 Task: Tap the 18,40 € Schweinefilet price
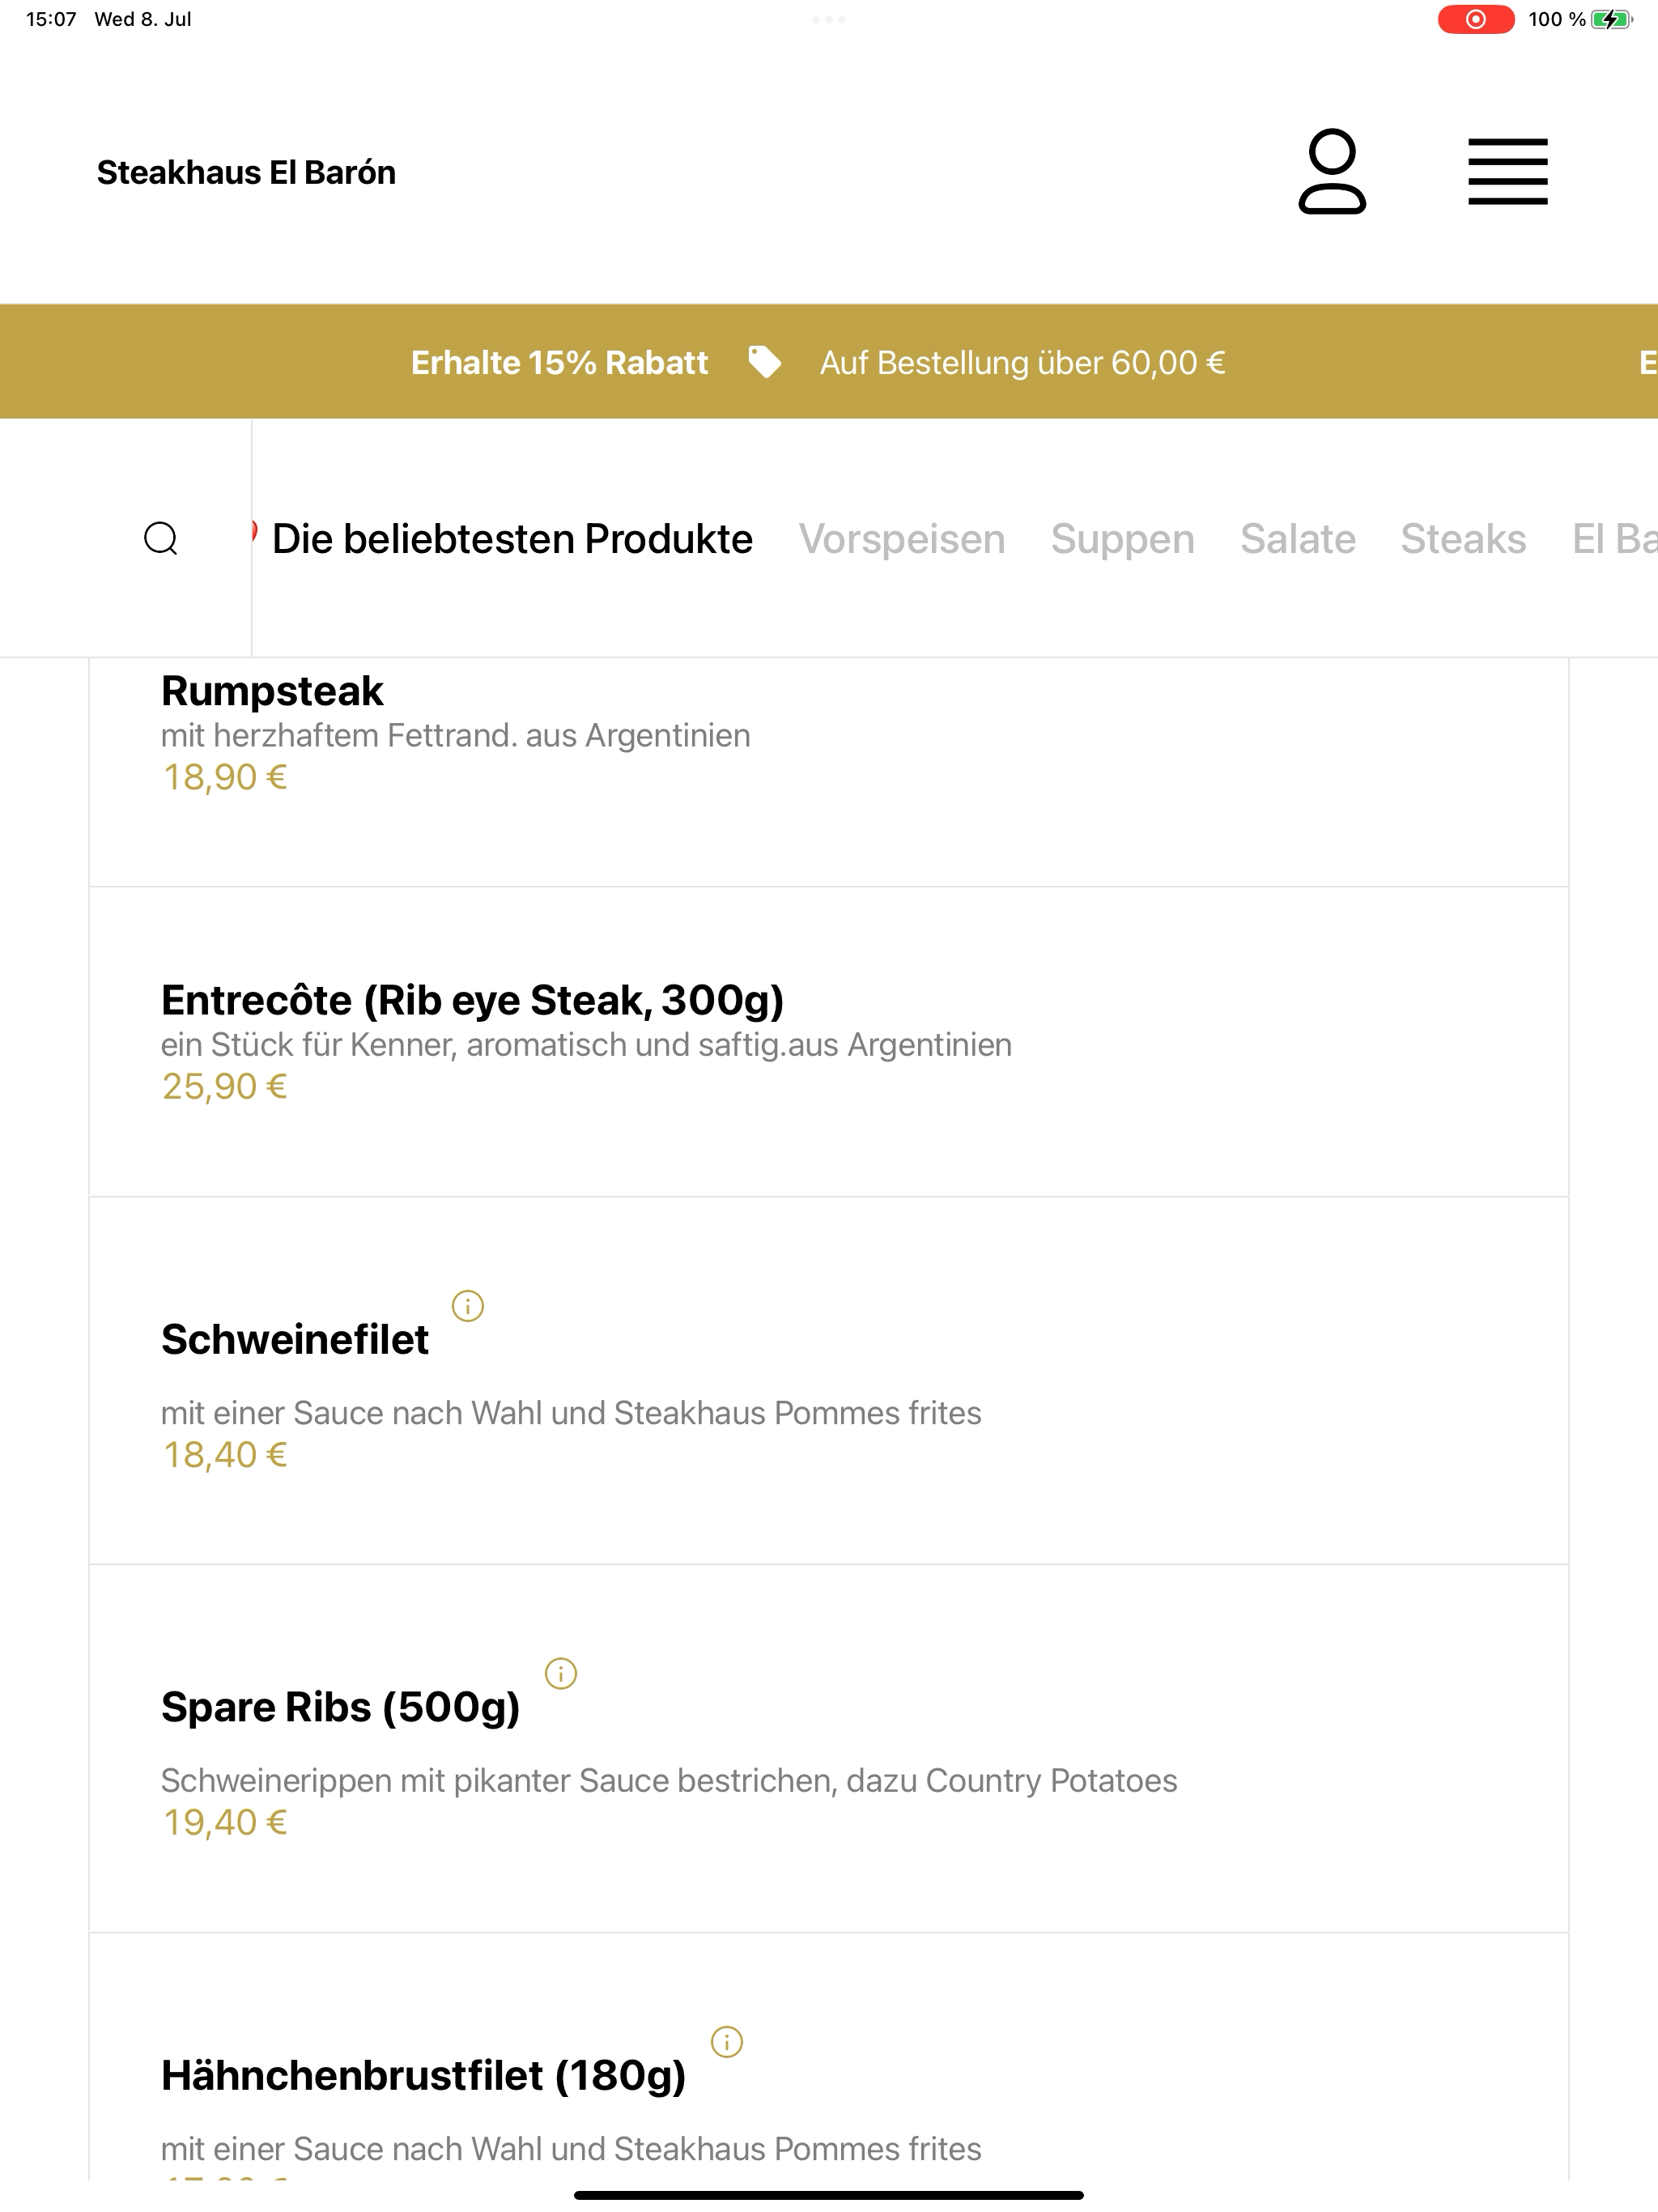click(225, 1455)
